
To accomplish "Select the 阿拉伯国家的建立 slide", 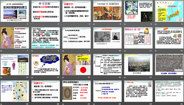I will coord(76,91).
